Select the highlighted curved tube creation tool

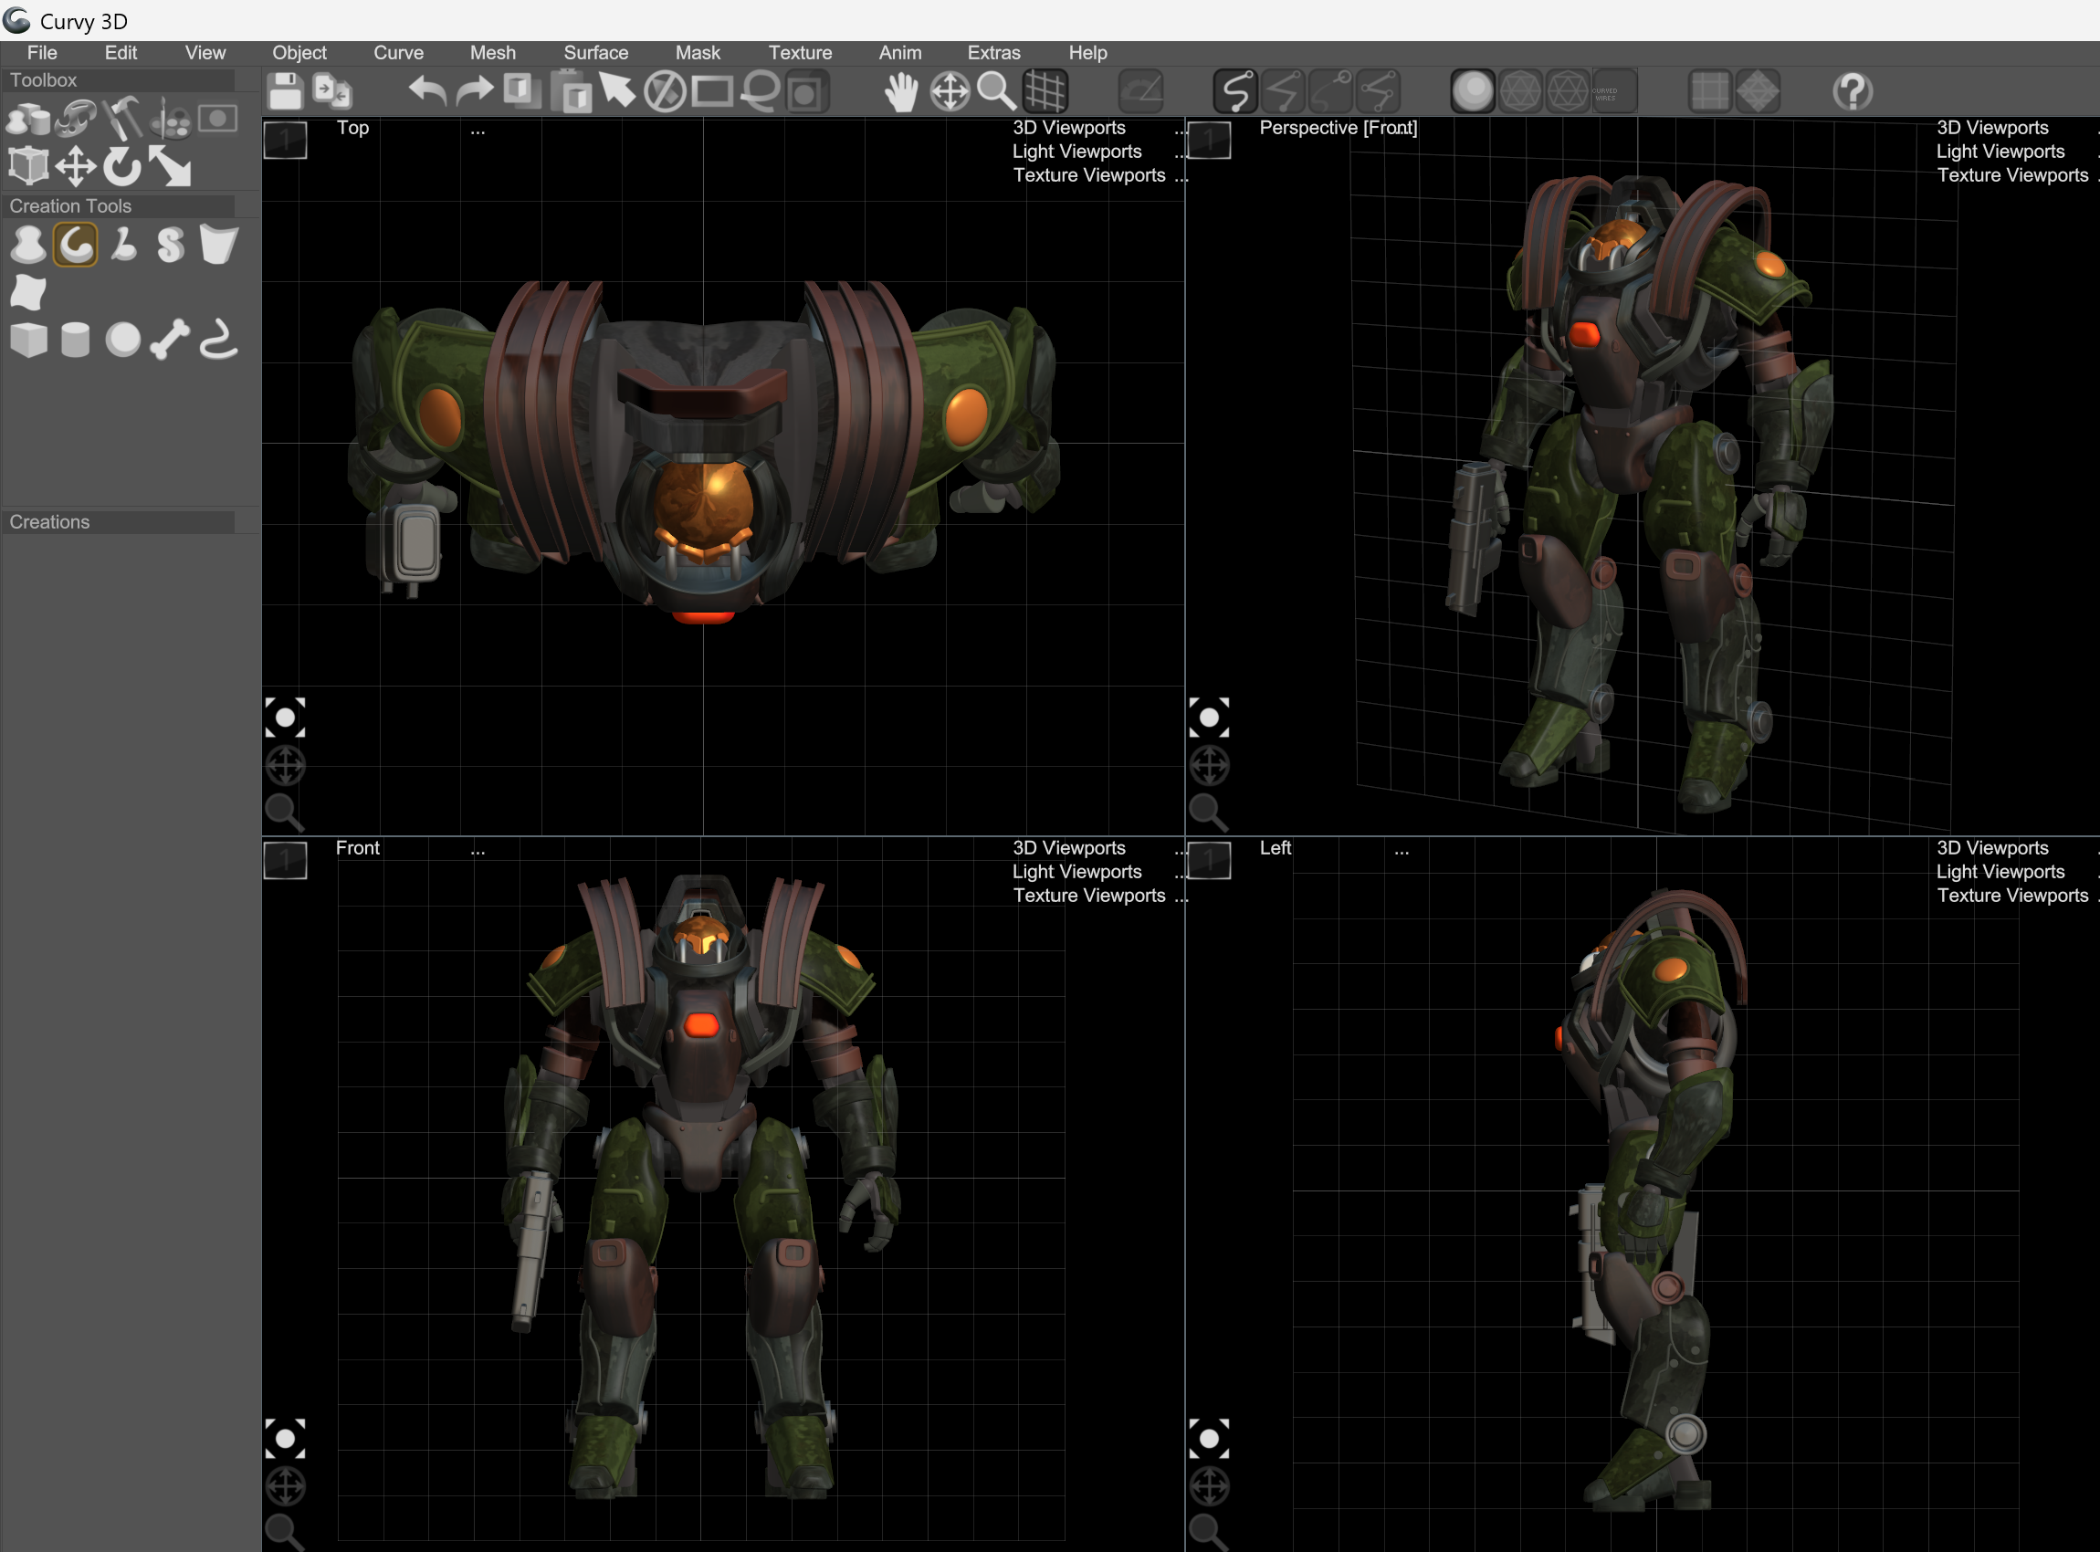point(75,246)
